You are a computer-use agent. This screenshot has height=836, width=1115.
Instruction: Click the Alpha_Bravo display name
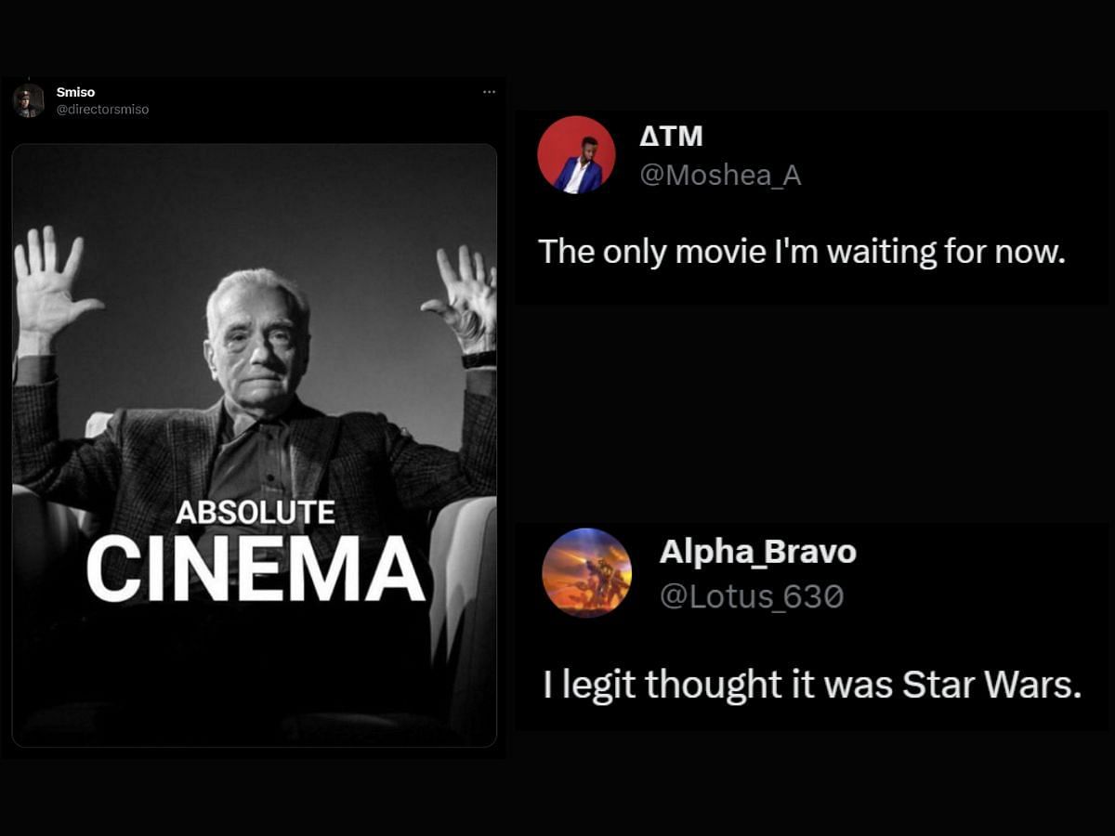pos(757,552)
